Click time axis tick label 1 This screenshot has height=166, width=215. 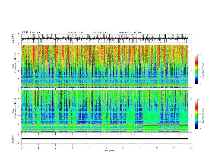point(38,148)
